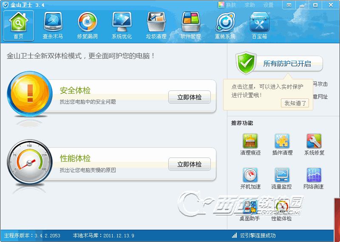Open 插件清理 plugin cleaner
Screen dimensions: 340x242
[x=282, y=144]
